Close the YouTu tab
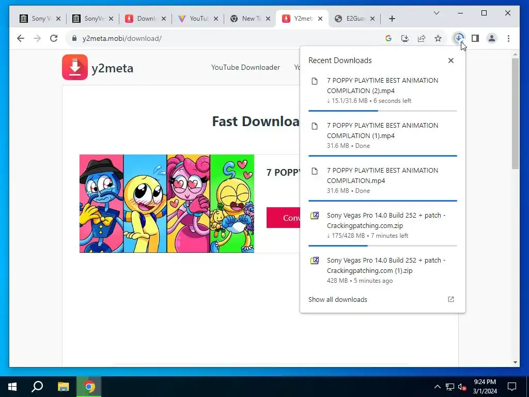This screenshot has width=529, height=397. [x=216, y=19]
